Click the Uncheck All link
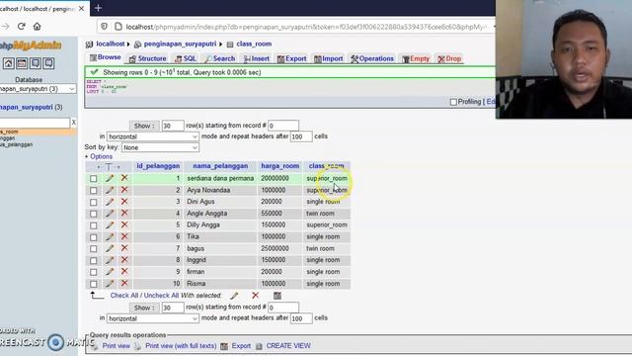The height and width of the screenshot is (356, 632). [161, 296]
